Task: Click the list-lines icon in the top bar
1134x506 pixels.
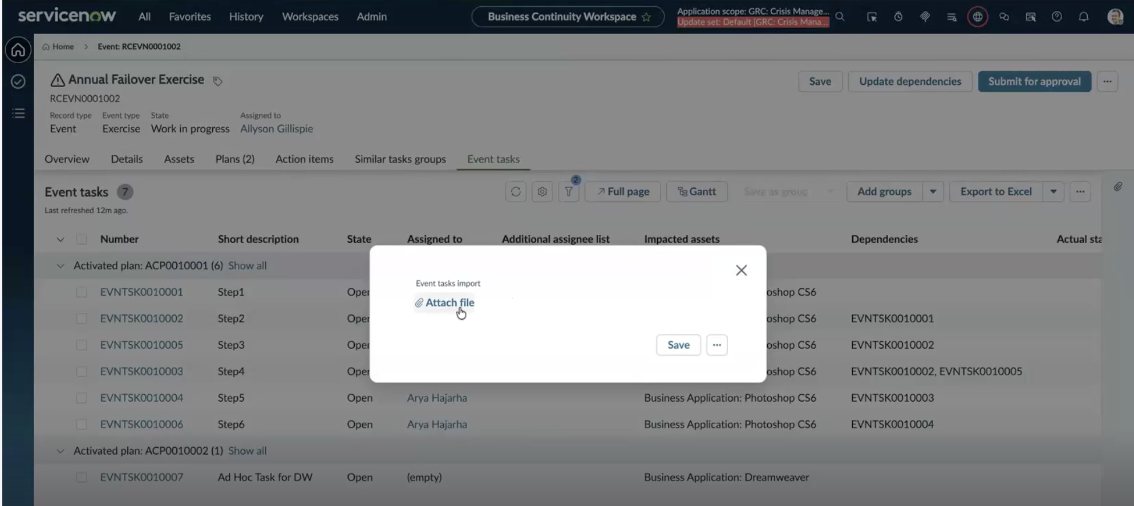Action: coord(951,17)
